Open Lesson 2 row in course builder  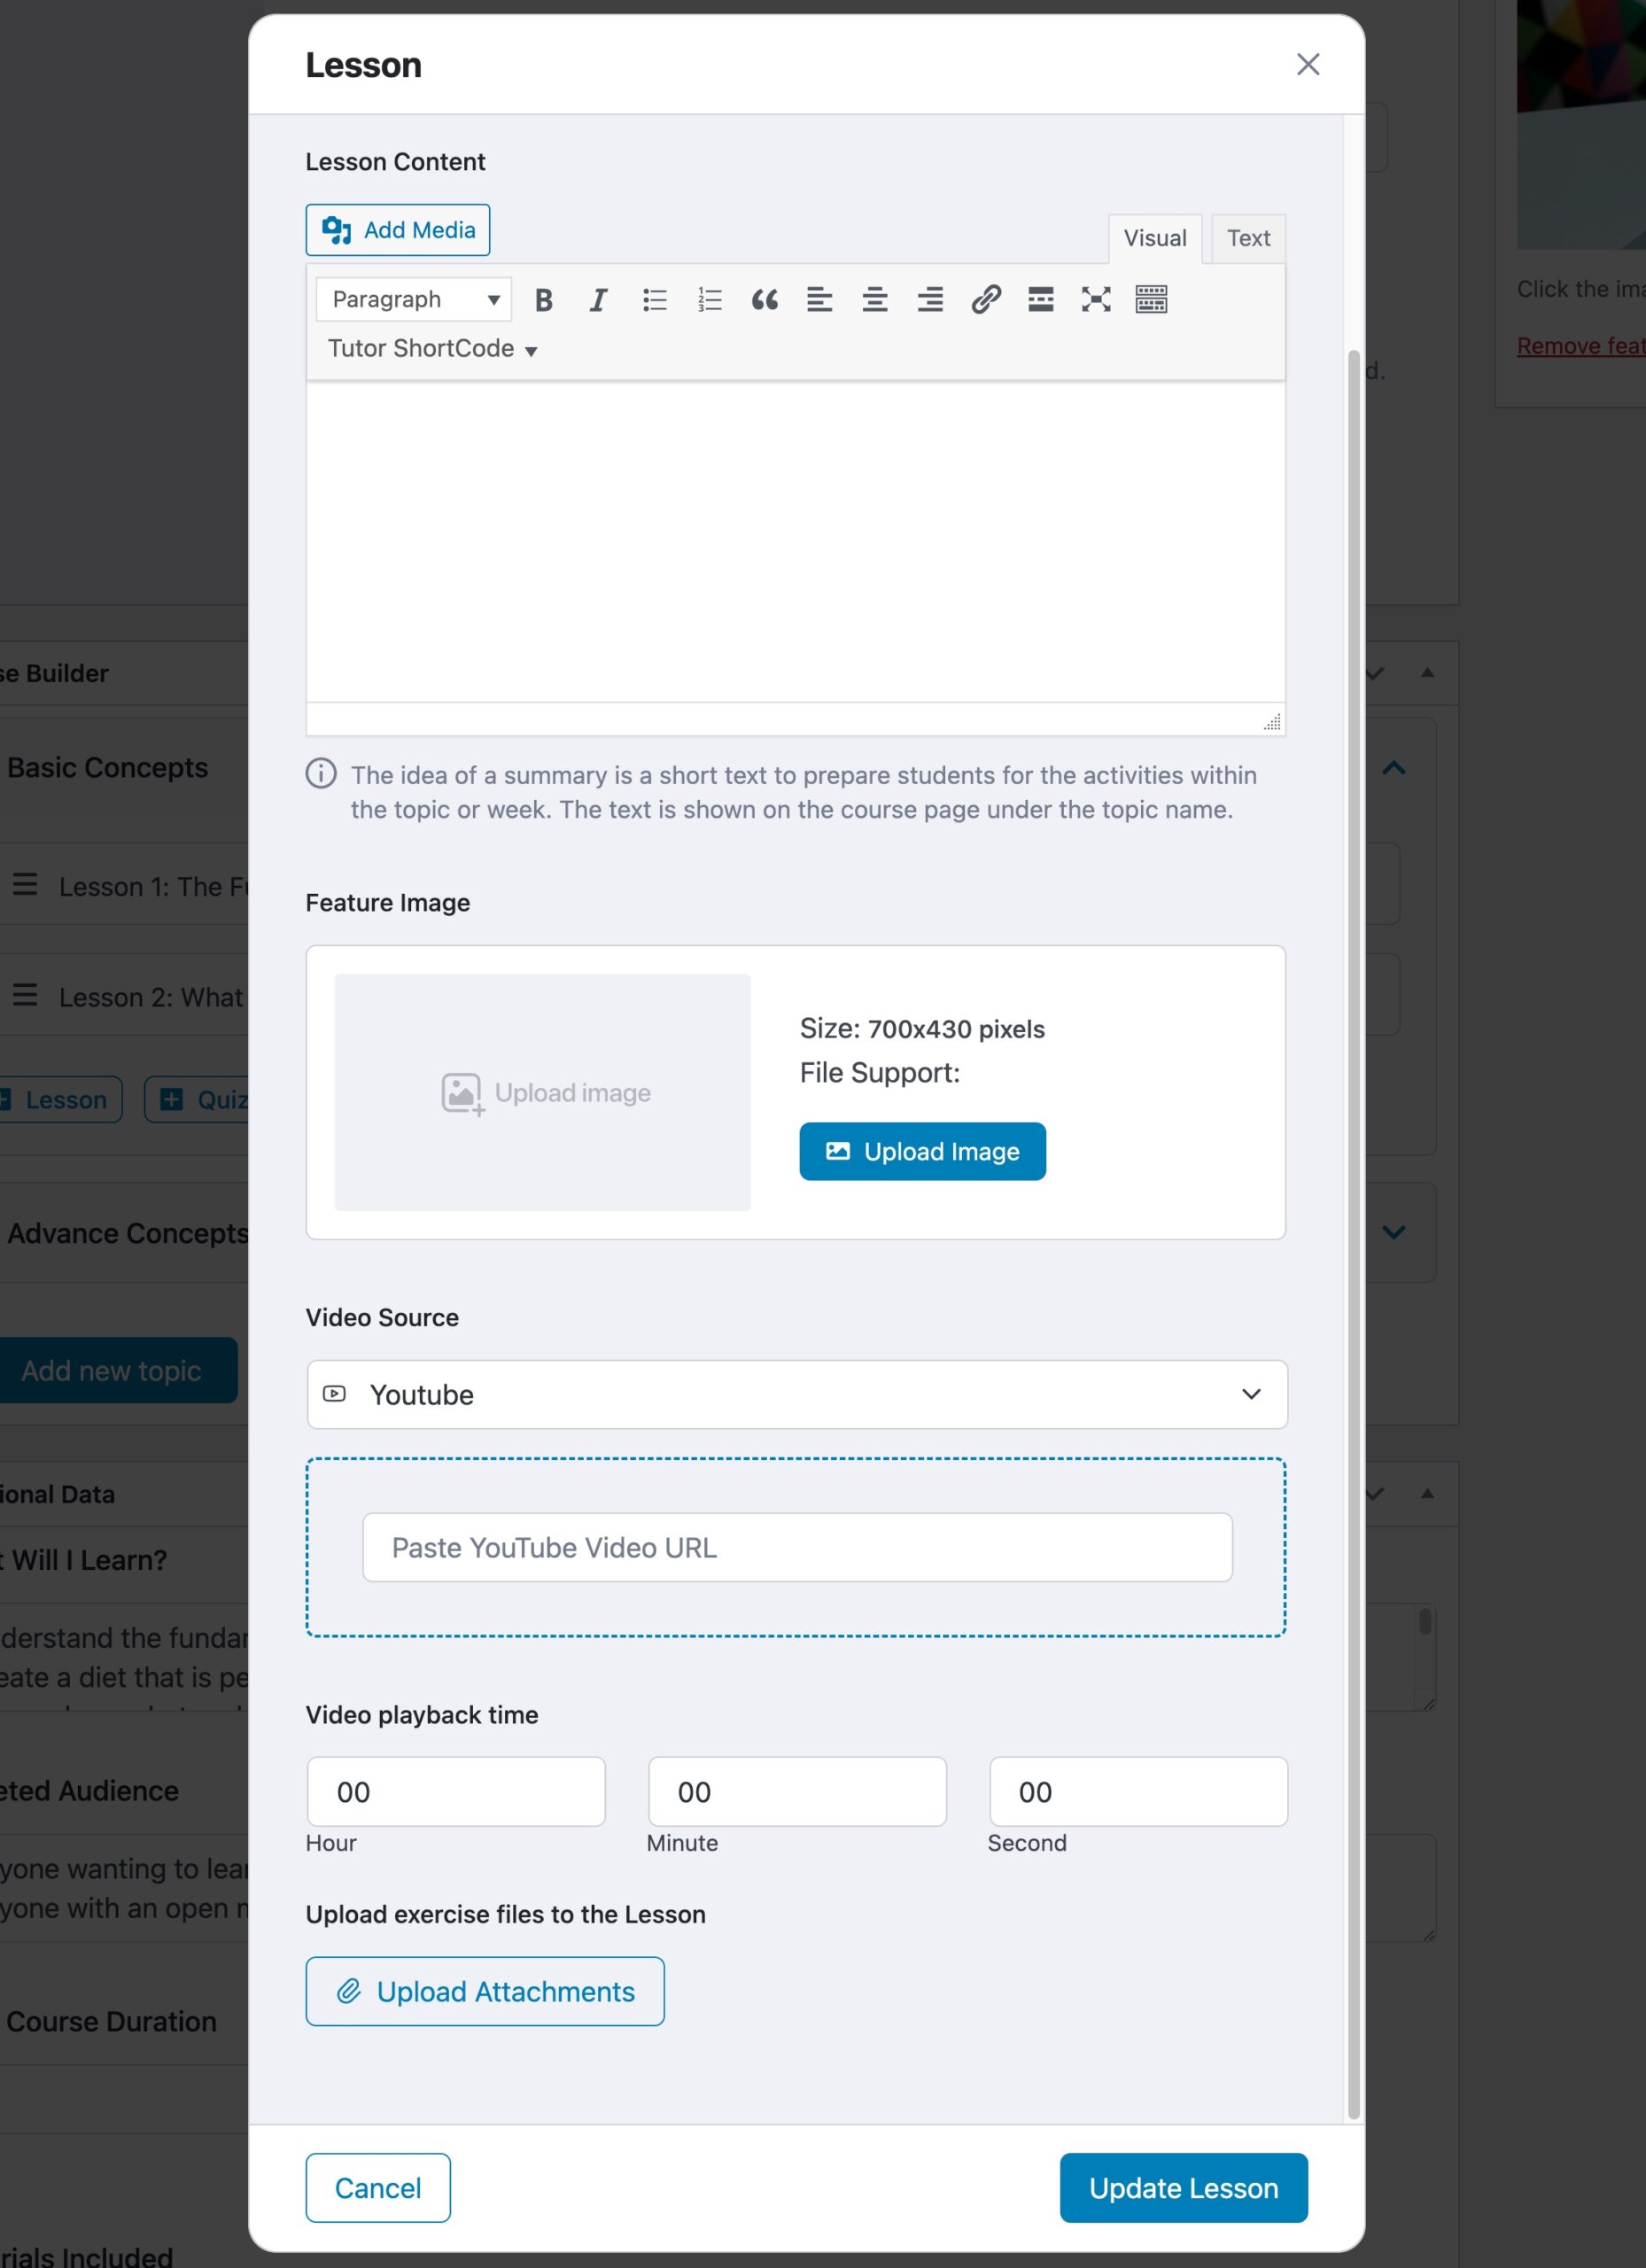click(x=152, y=997)
